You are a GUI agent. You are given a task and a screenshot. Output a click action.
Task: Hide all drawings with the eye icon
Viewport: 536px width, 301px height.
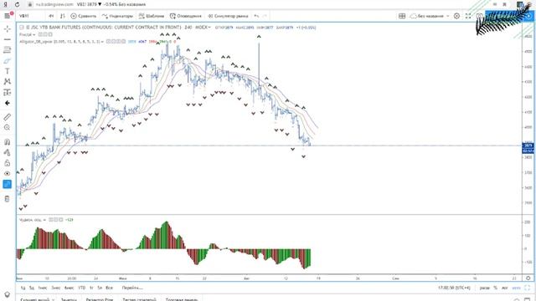tap(7, 173)
